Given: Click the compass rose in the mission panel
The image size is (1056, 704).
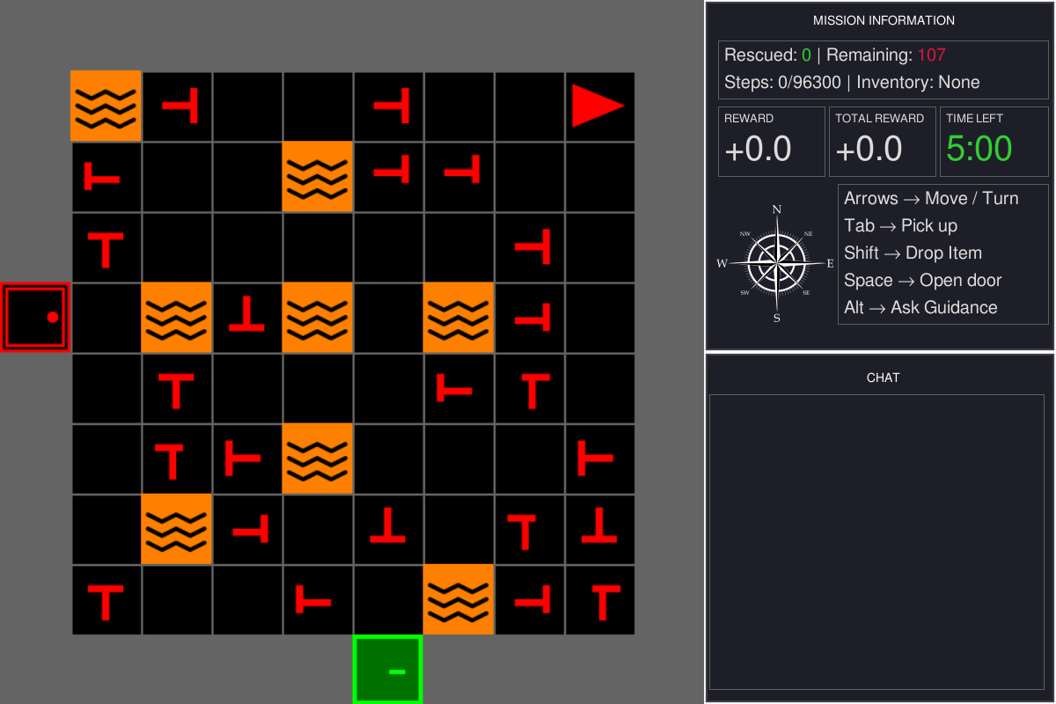Looking at the screenshot, I should [x=776, y=262].
